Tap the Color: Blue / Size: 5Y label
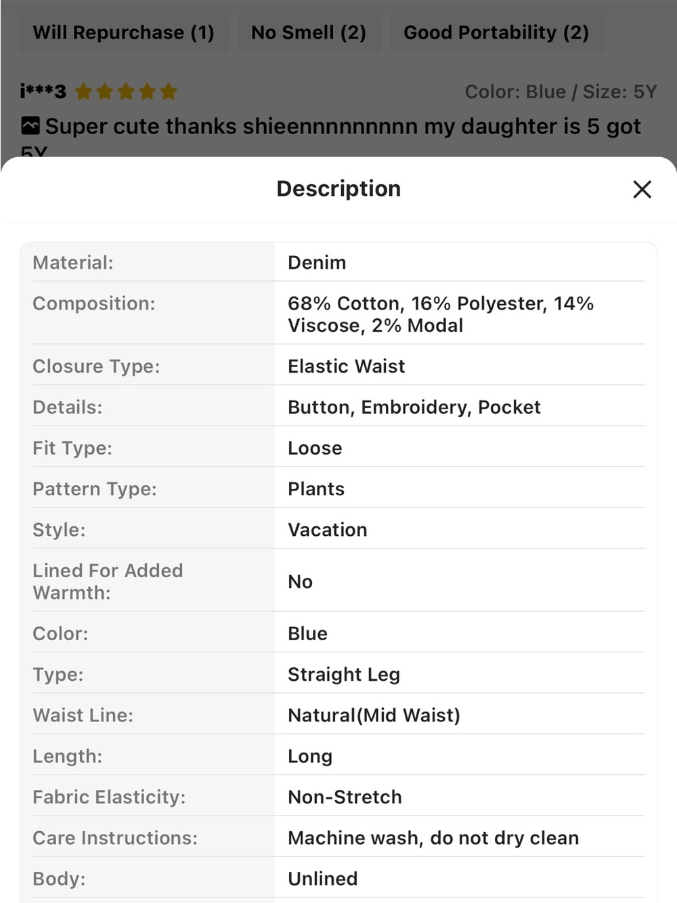677x903 pixels. click(x=561, y=91)
